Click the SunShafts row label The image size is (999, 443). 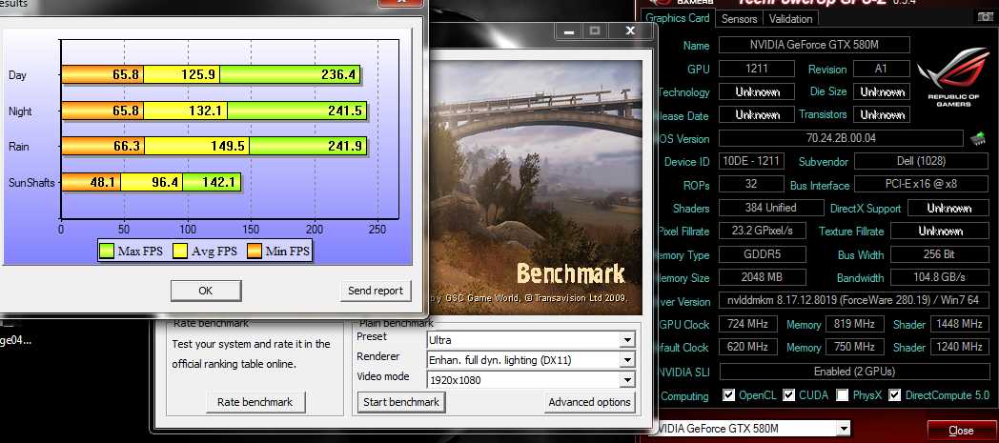[31, 183]
